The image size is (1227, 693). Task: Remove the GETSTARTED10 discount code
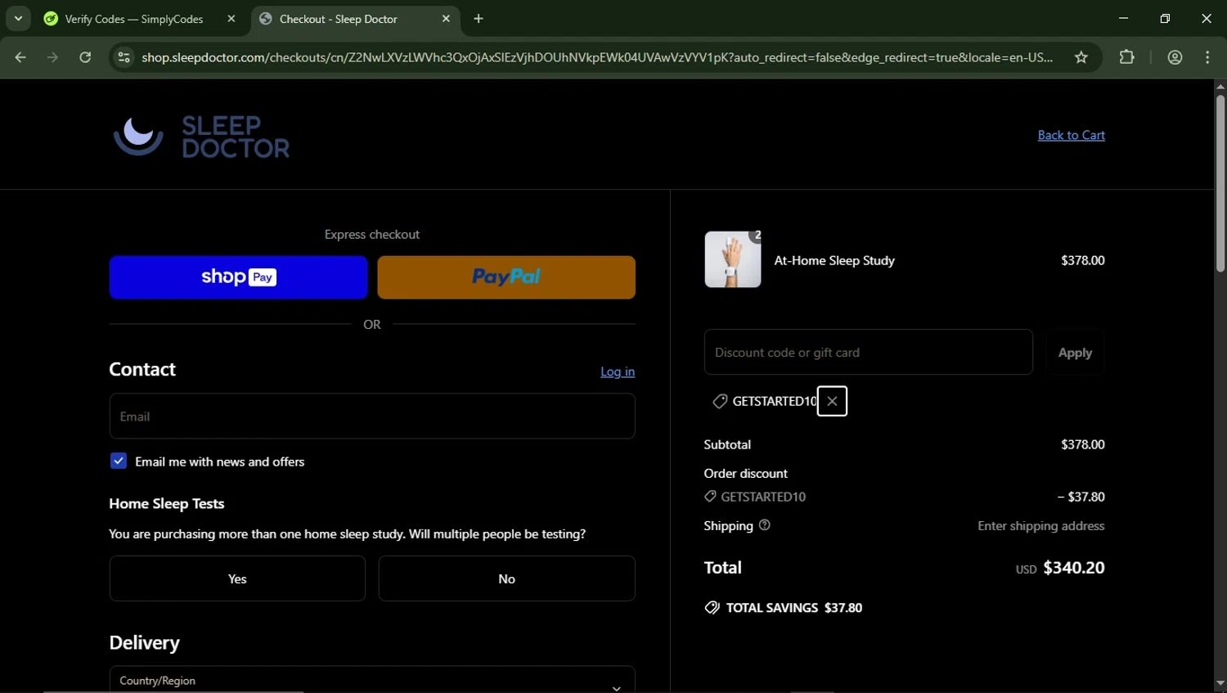point(832,401)
